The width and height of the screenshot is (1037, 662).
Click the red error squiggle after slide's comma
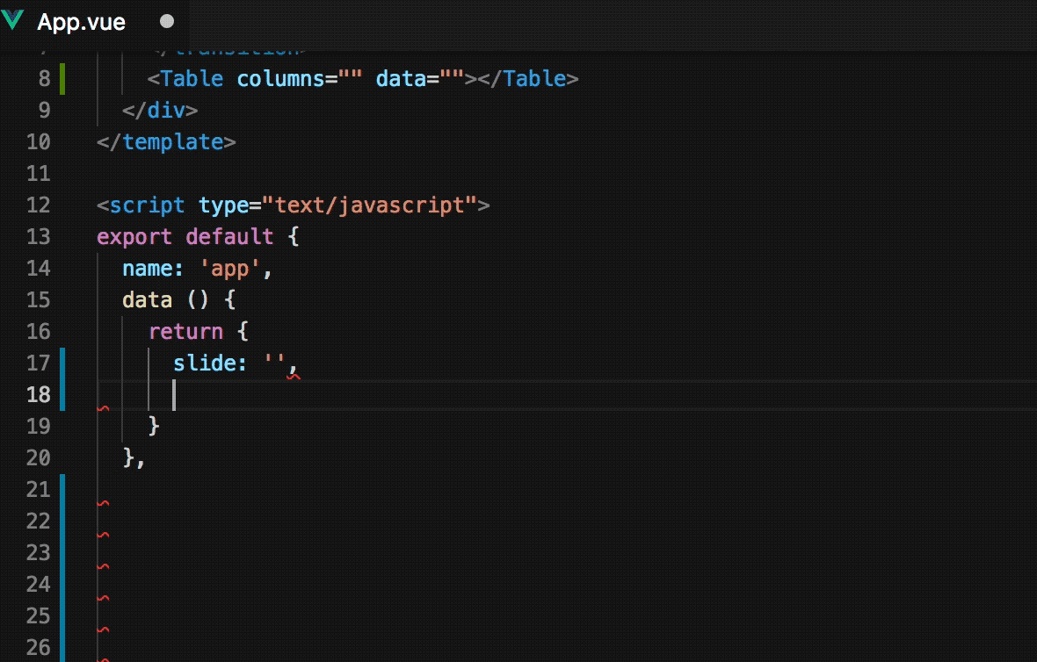click(294, 375)
